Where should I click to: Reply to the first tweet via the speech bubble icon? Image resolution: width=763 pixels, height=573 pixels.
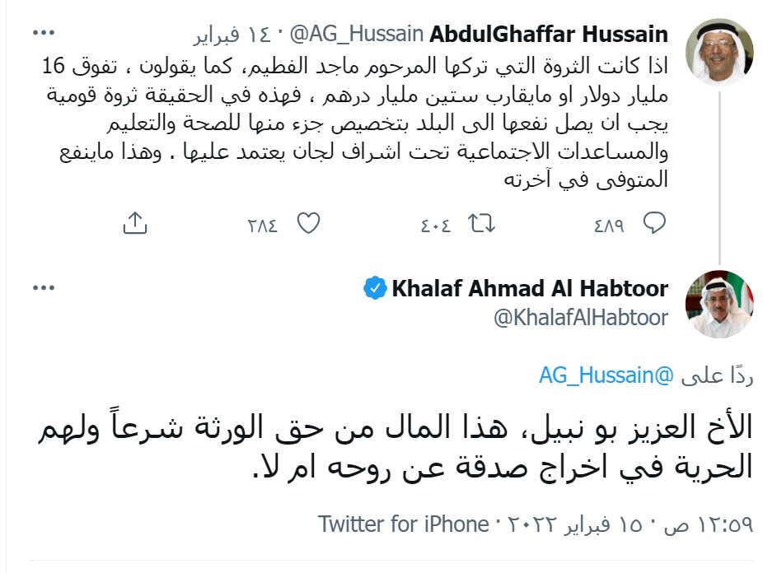[x=653, y=222]
